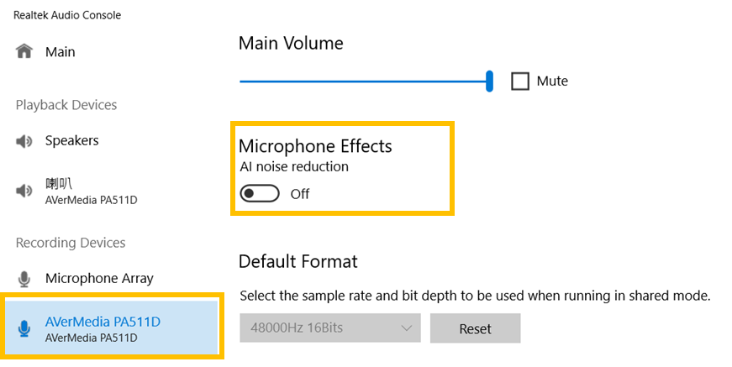Select Speakers playback device

pyautogui.click(x=71, y=141)
